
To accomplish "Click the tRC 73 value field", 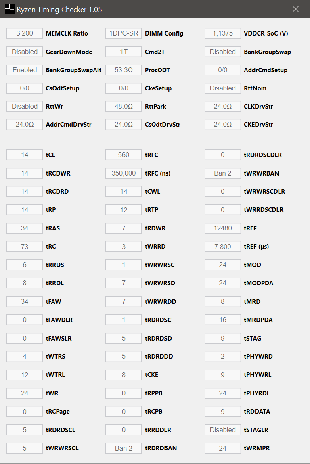I will coord(25,247).
